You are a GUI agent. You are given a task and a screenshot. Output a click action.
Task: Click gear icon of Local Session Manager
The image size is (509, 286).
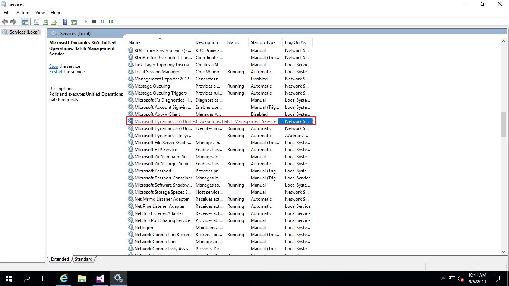[x=130, y=72]
